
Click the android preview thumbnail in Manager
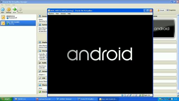click(164, 29)
